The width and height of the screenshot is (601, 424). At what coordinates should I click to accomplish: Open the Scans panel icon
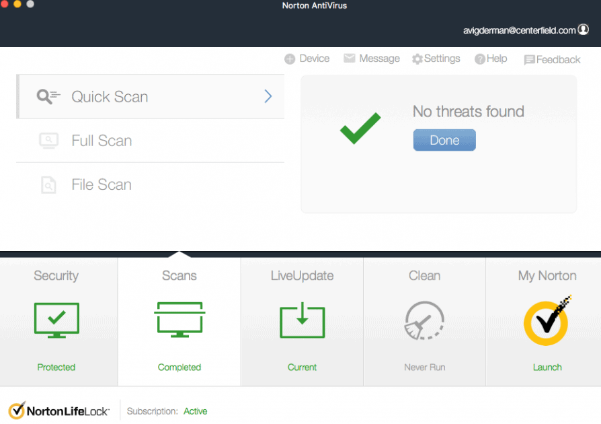179,320
